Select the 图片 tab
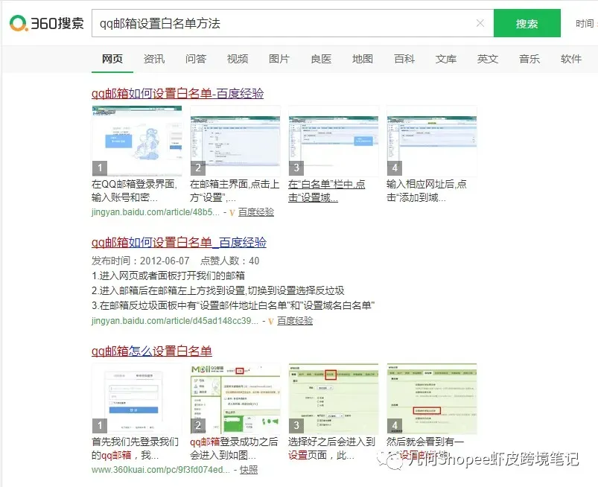This screenshot has width=598, height=487. click(279, 59)
